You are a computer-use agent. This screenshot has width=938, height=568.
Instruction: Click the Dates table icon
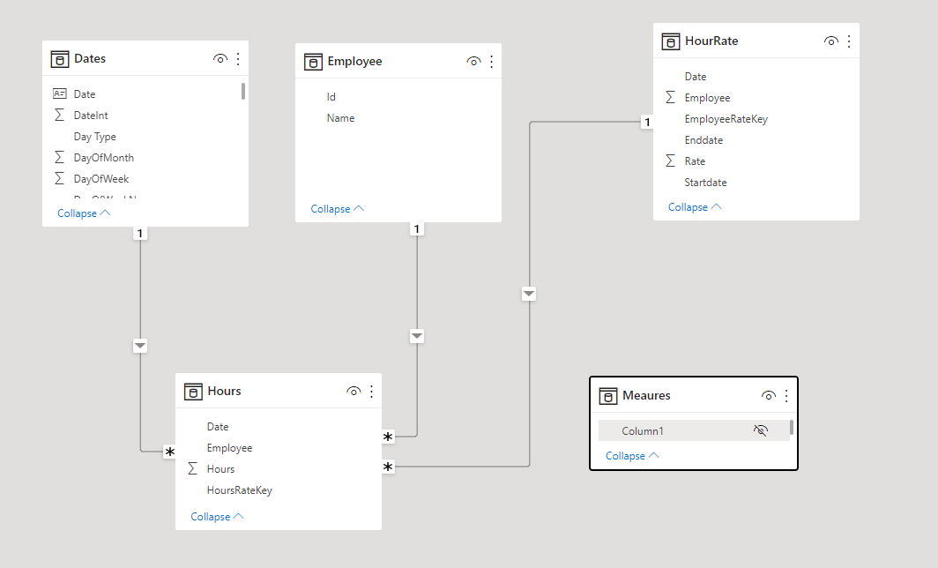(60, 59)
